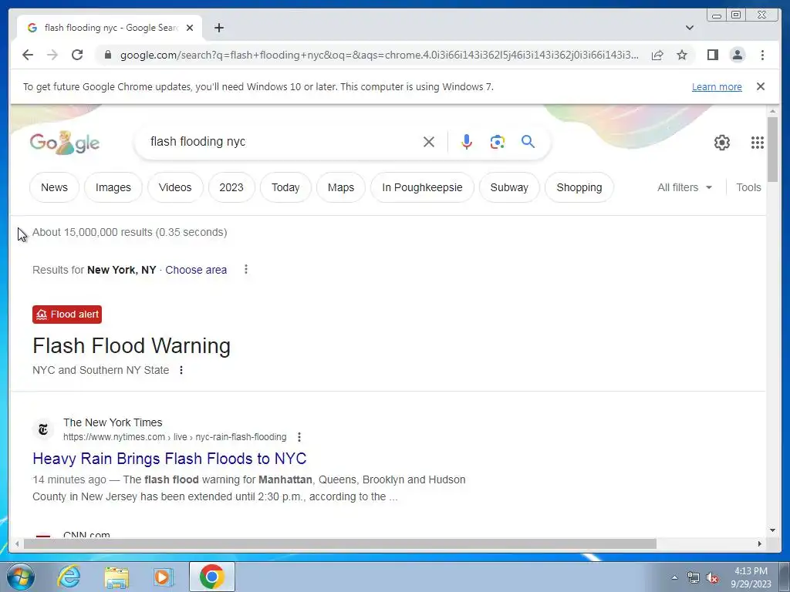The height and width of the screenshot is (592, 790).
Task: Open the search Tools button
Action: point(748,187)
